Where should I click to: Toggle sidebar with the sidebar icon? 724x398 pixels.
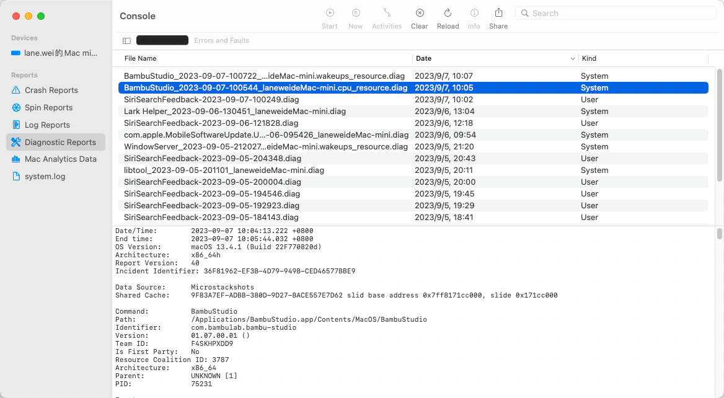pyautogui.click(x=126, y=41)
